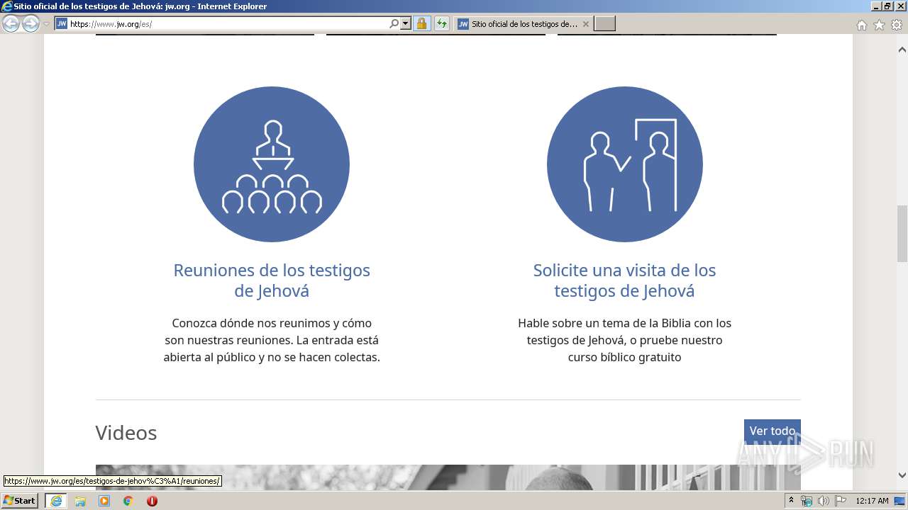Click the browser Forward arrow button
Screen dimensions: 908x510
click(31, 24)
